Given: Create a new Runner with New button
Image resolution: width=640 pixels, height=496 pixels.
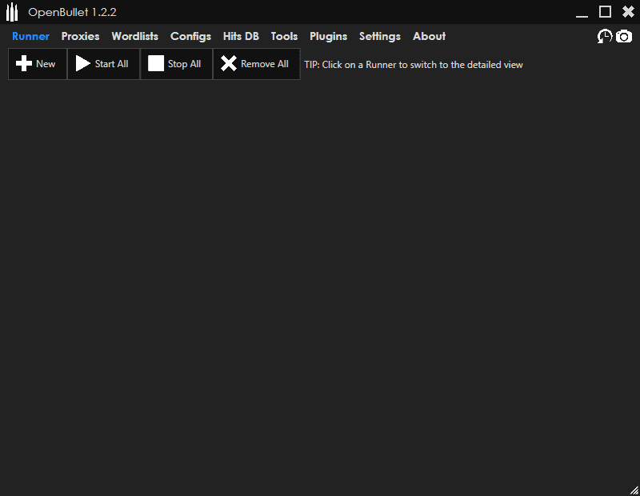Looking at the screenshot, I should 37,63.
